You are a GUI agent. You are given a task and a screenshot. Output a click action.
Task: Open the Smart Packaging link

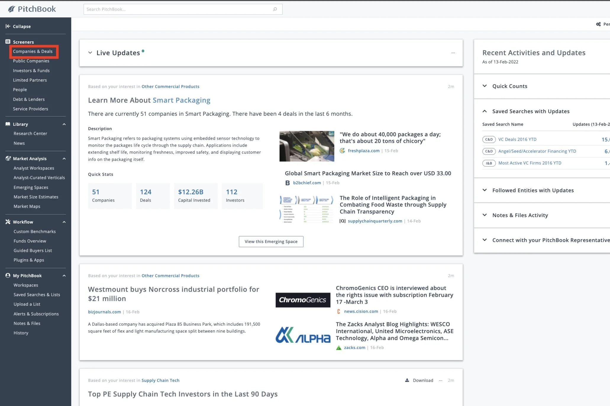(x=181, y=100)
